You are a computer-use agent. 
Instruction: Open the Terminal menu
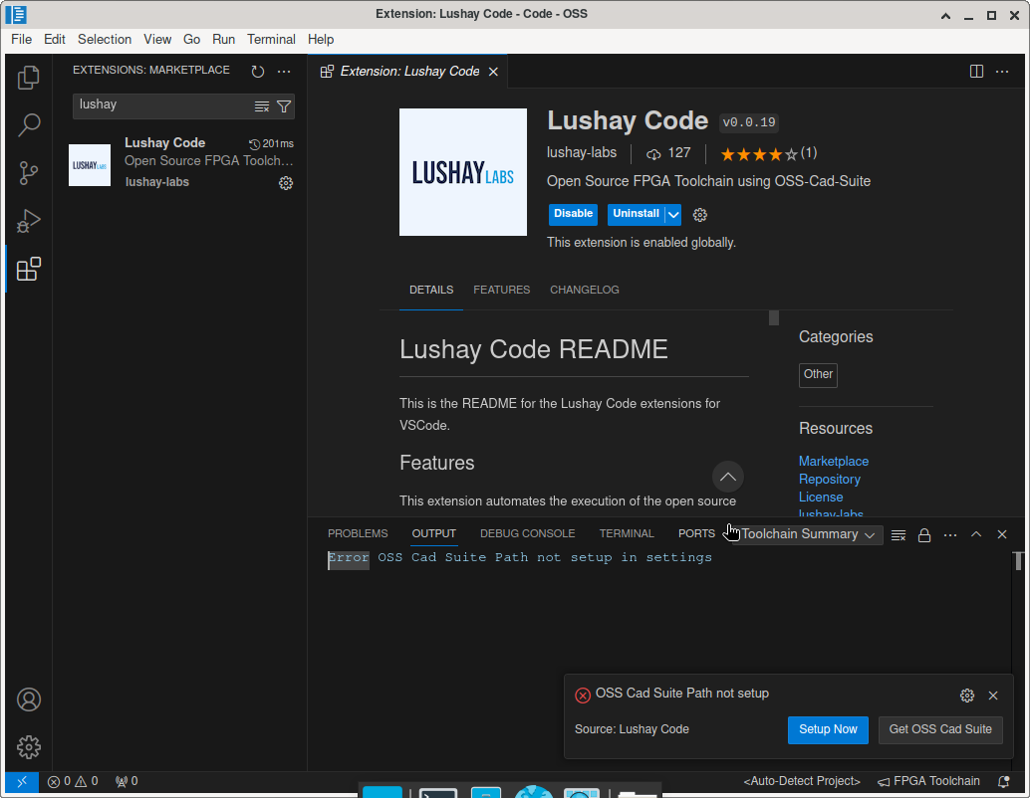pyautogui.click(x=271, y=39)
